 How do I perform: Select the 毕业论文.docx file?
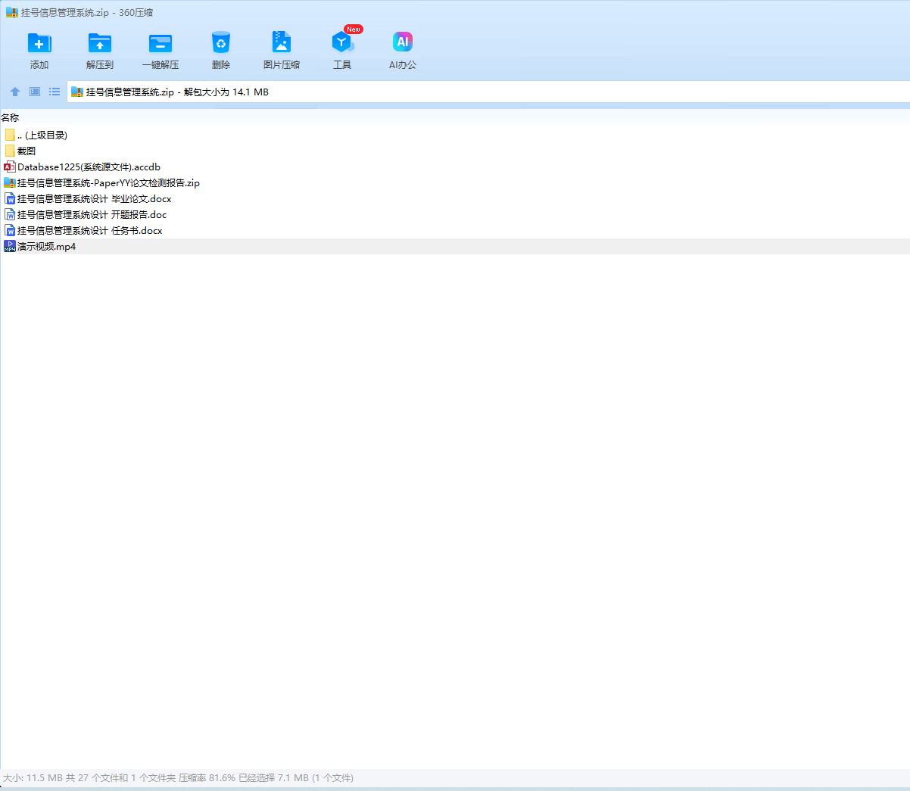(x=455, y=199)
